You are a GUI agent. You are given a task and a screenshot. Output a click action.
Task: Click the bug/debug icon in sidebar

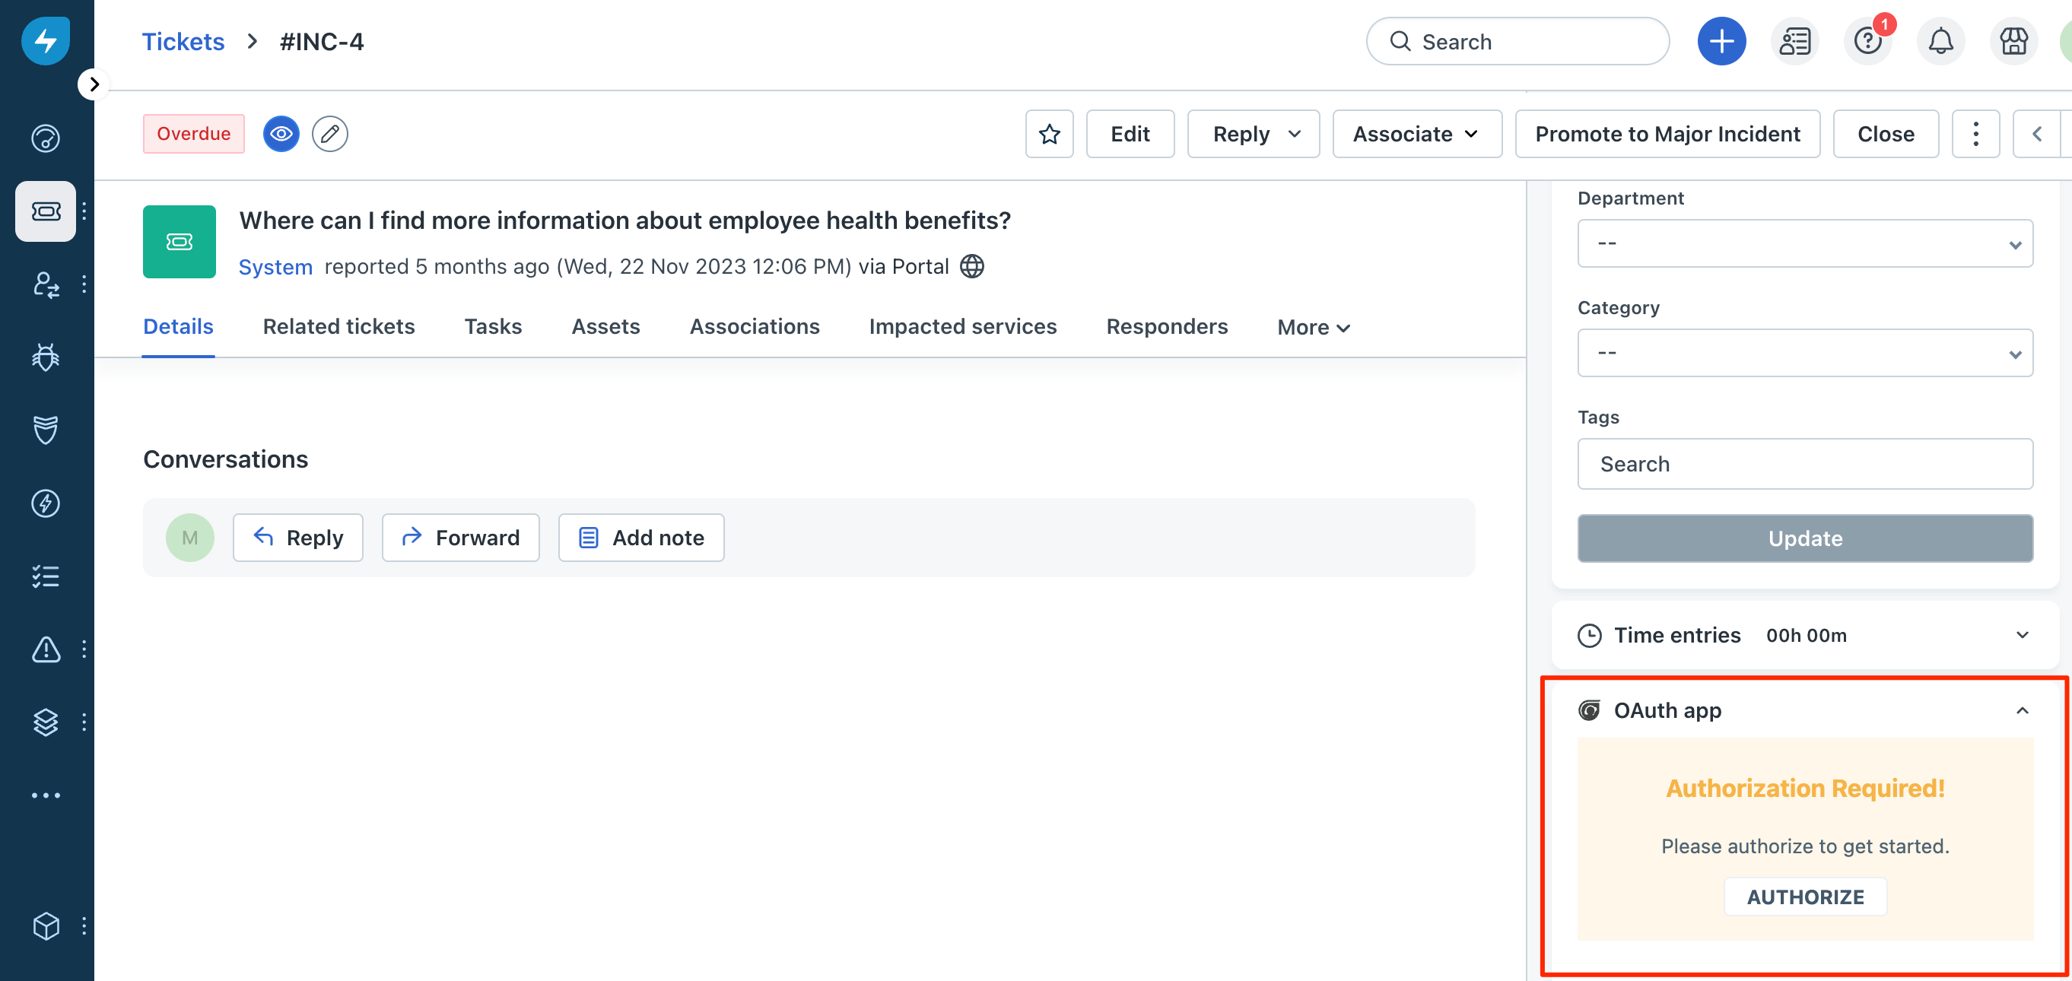click(46, 357)
